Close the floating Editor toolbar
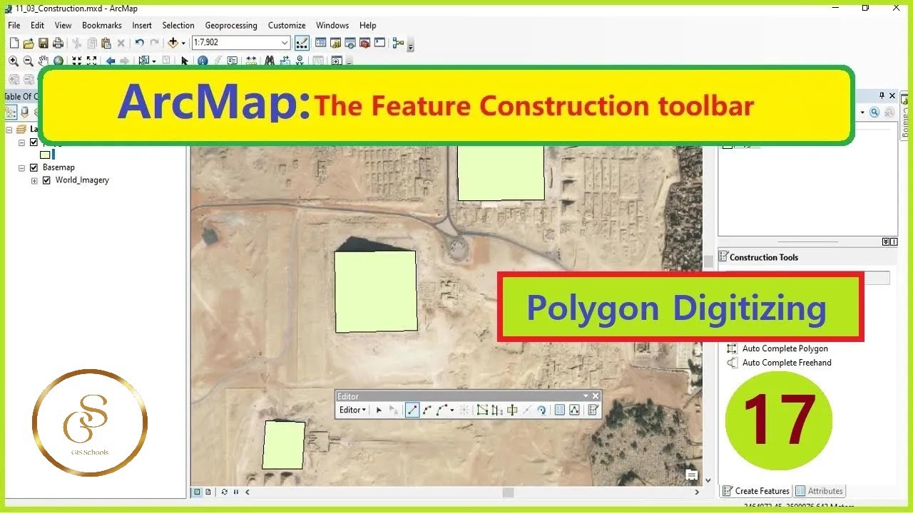This screenshot has height=513, width=913. [596, 396]
